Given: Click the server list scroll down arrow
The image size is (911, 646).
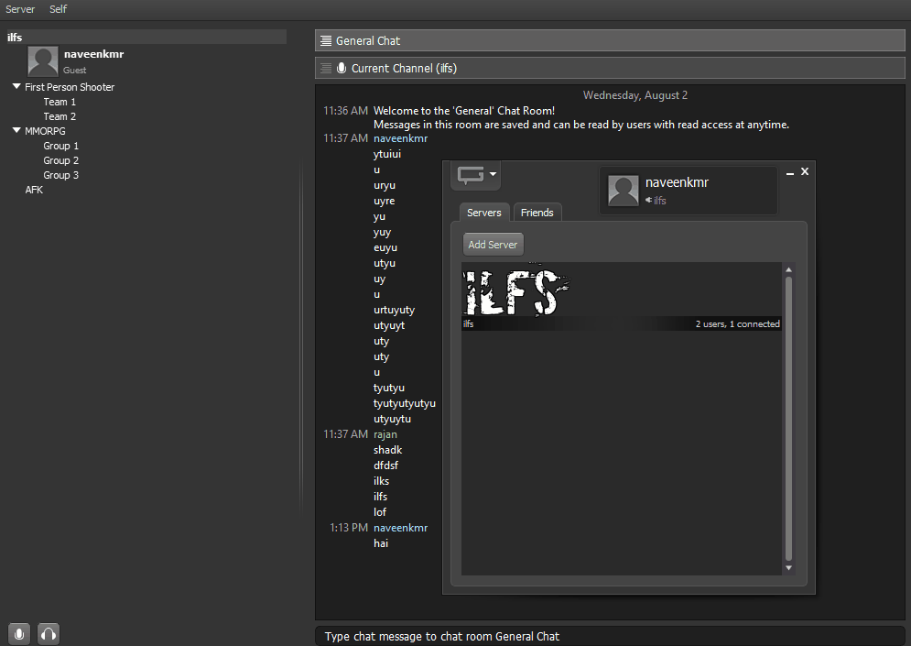Looking at the screenshot, I should pos(788,568).
